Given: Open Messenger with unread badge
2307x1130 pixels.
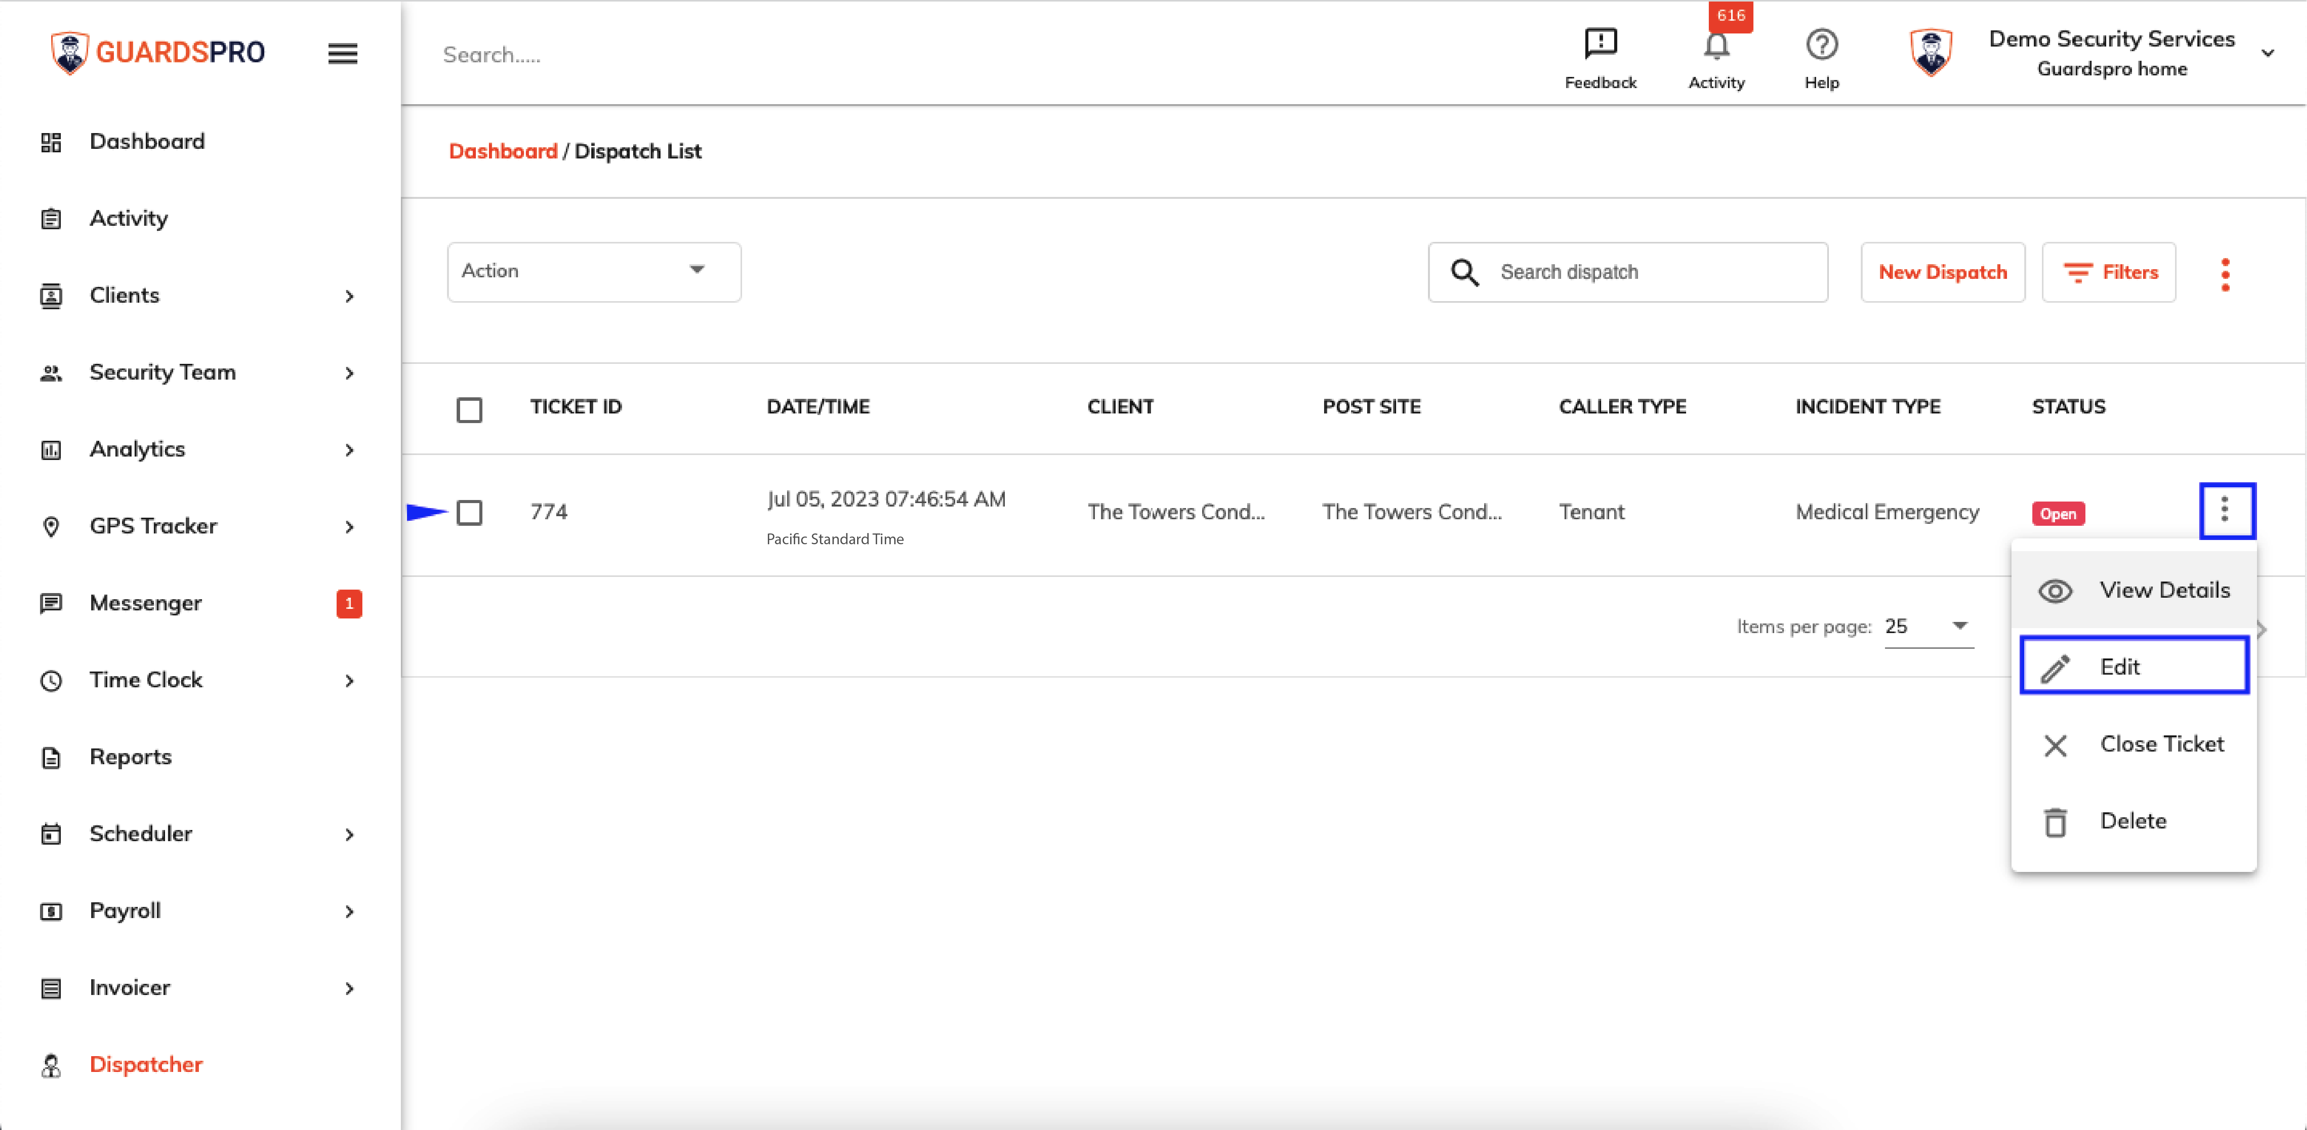Looking at the screenshot, I should tap(145, 603).
